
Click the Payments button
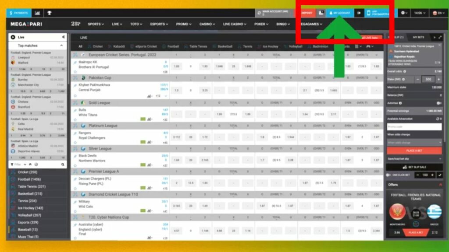19,13
